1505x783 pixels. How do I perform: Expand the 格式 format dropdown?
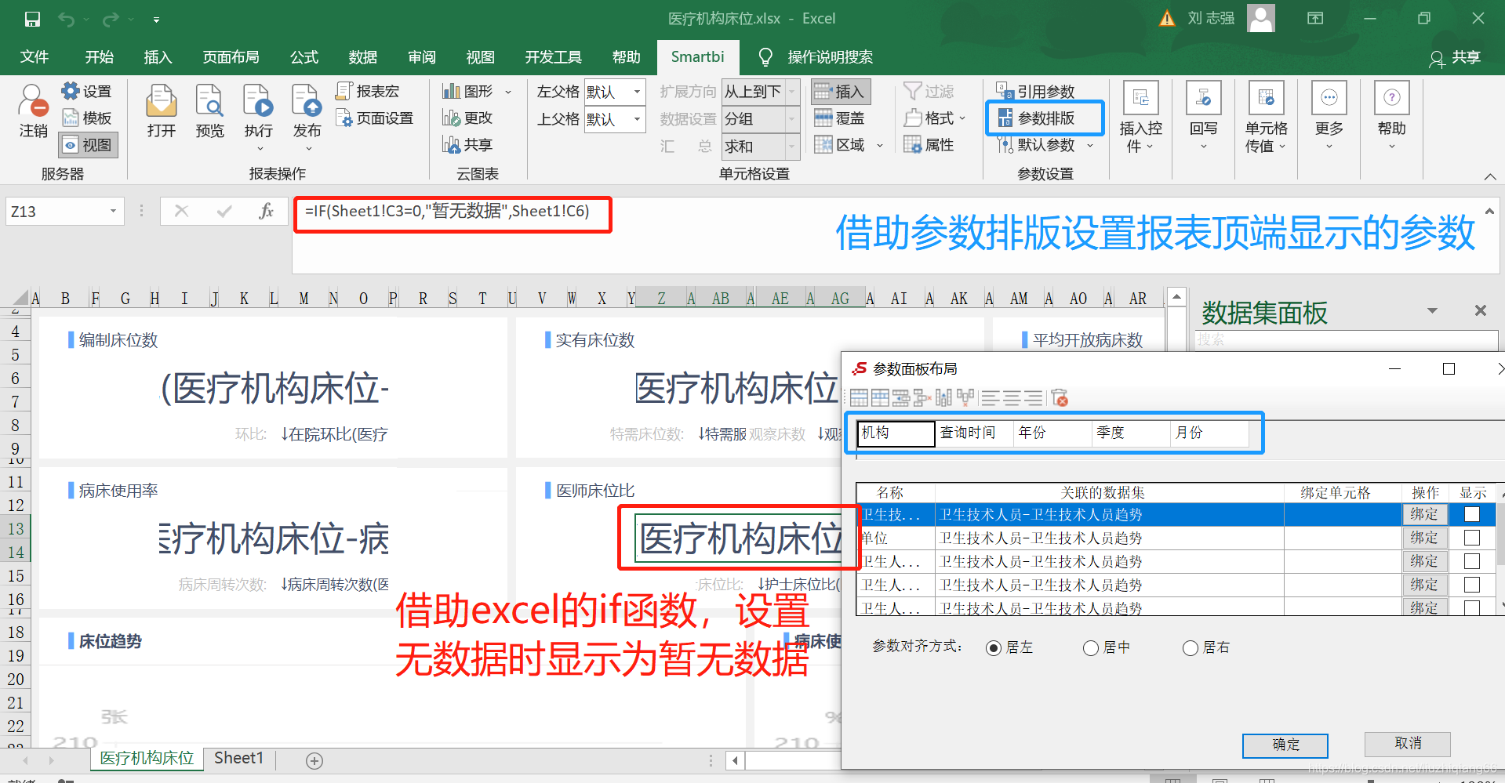(962, 118)
